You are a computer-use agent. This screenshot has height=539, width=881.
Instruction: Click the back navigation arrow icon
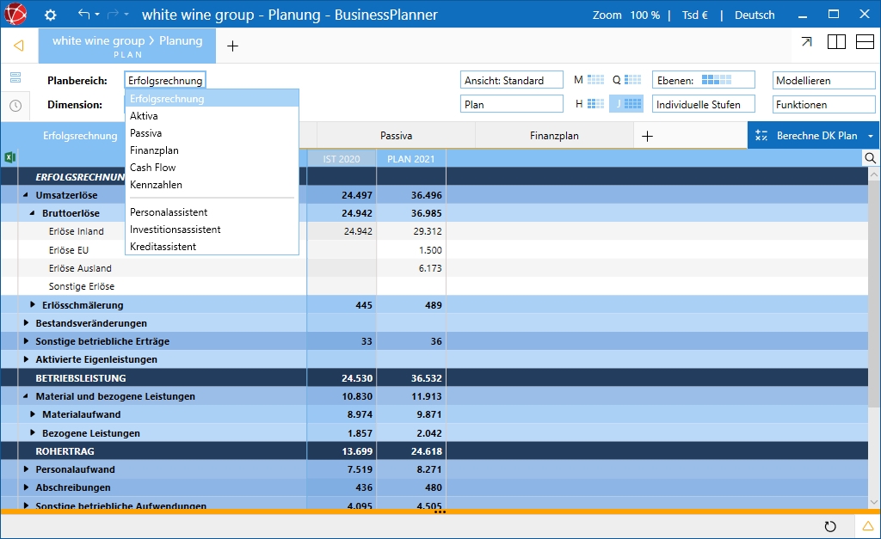point(18,46)
